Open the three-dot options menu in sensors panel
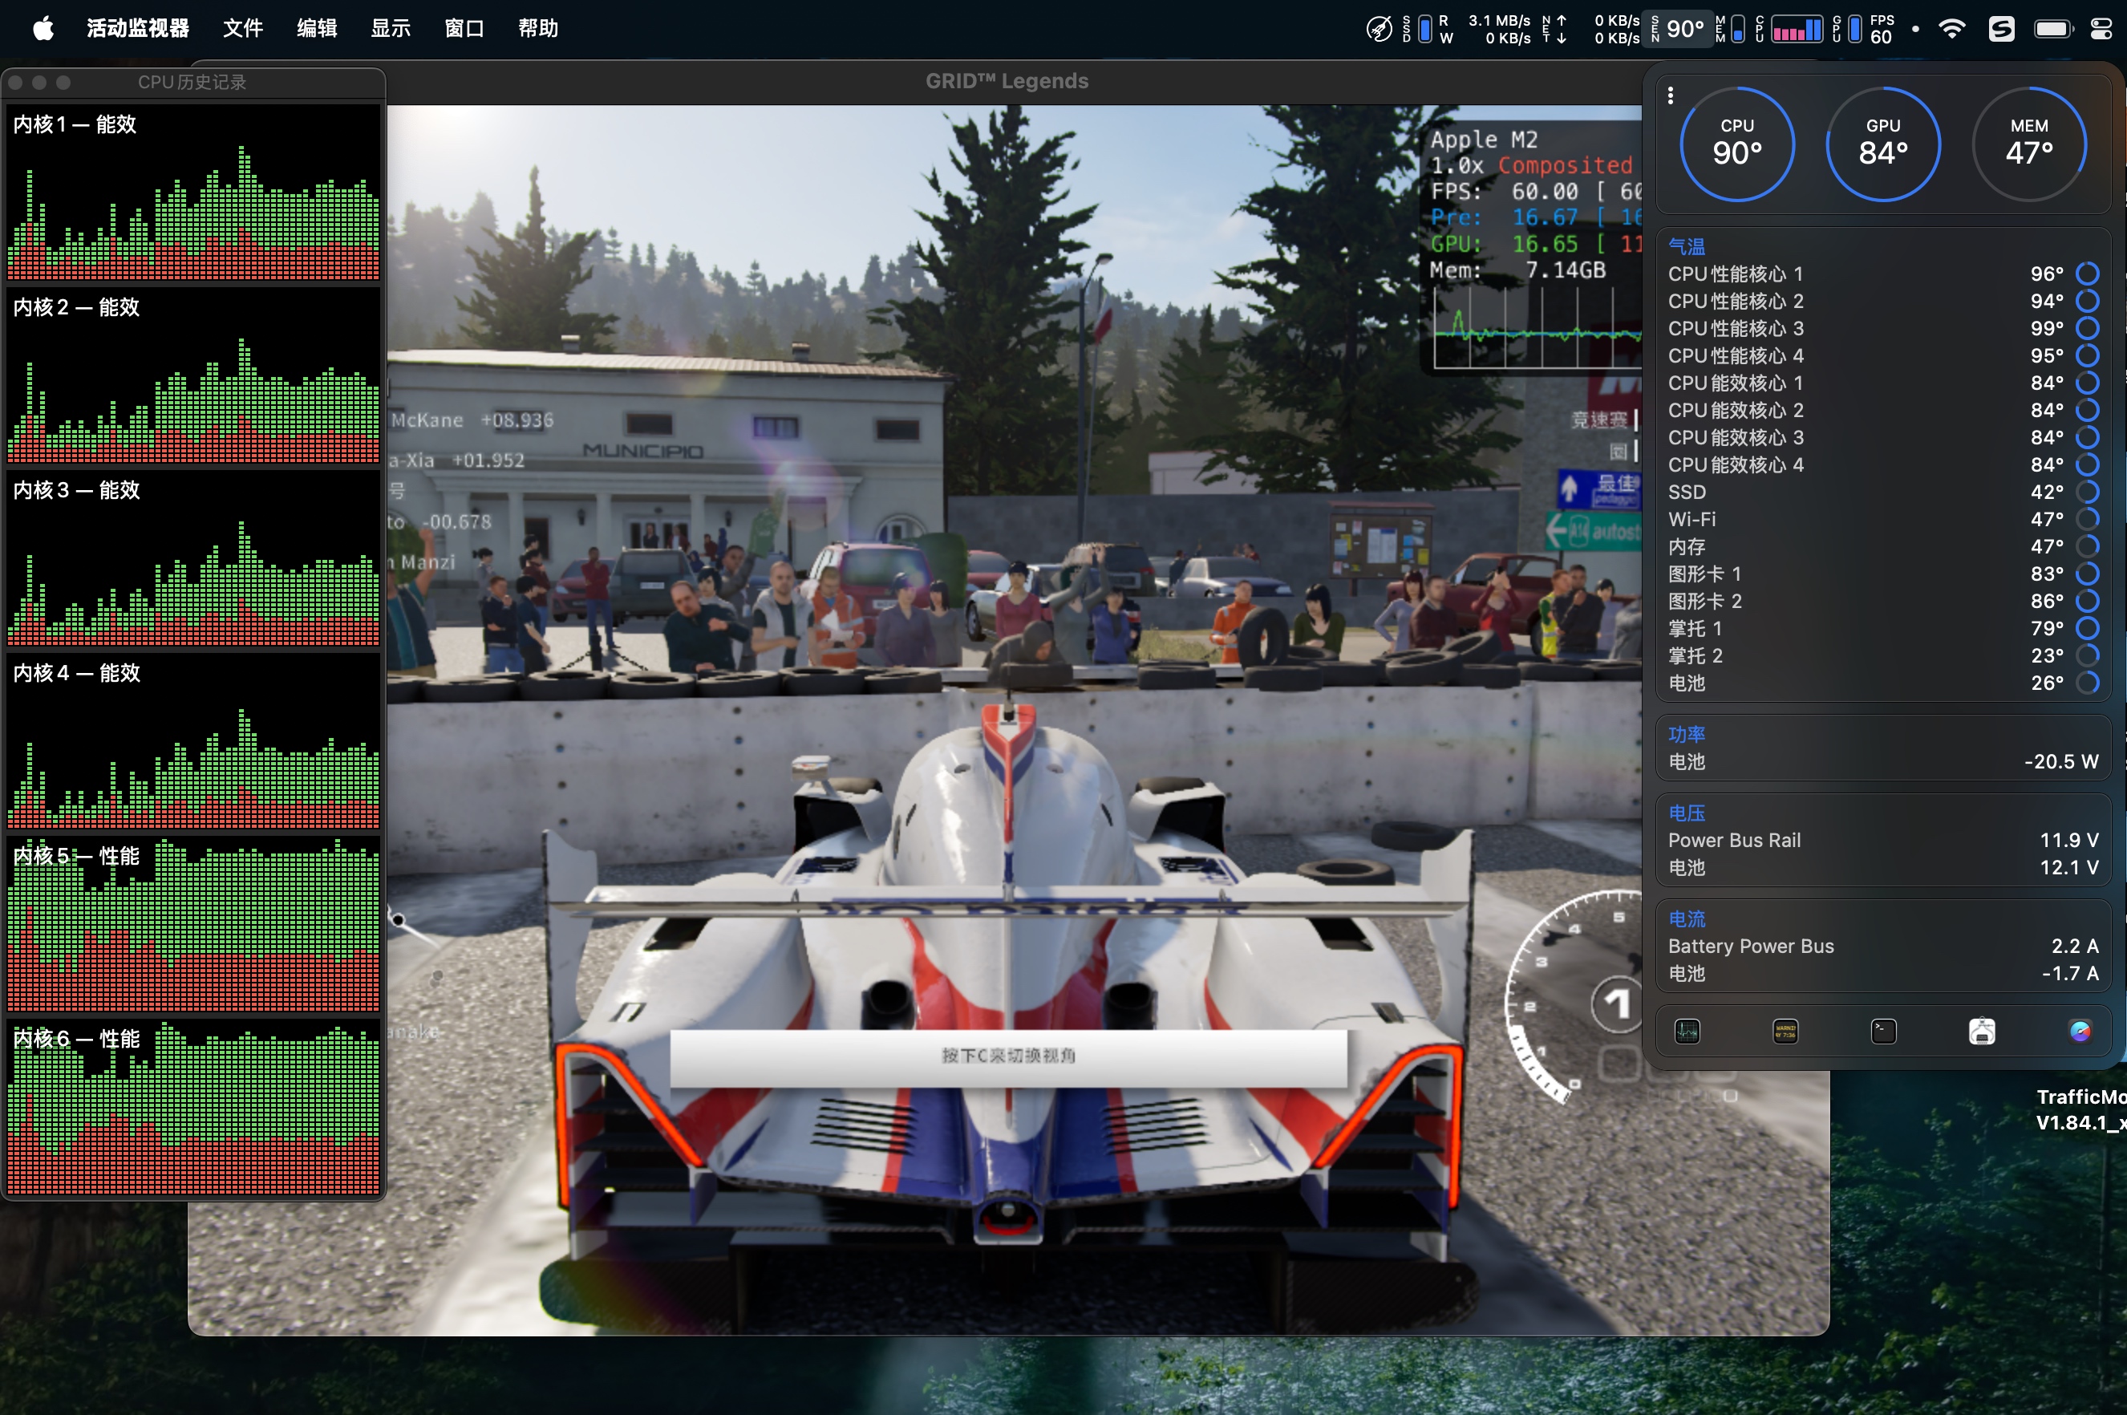Image resolution: width=2127 pixels, height=1415 pixels. (x=1671, y=95)
